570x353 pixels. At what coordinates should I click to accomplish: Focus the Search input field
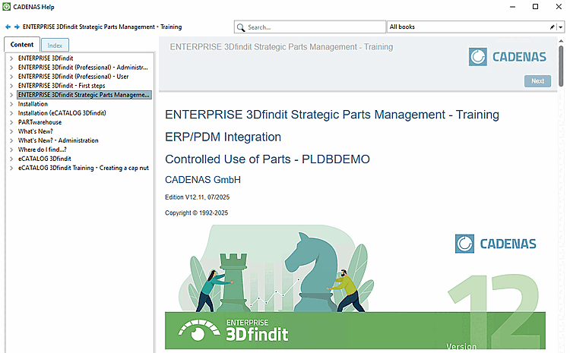[x=310, y=27]
